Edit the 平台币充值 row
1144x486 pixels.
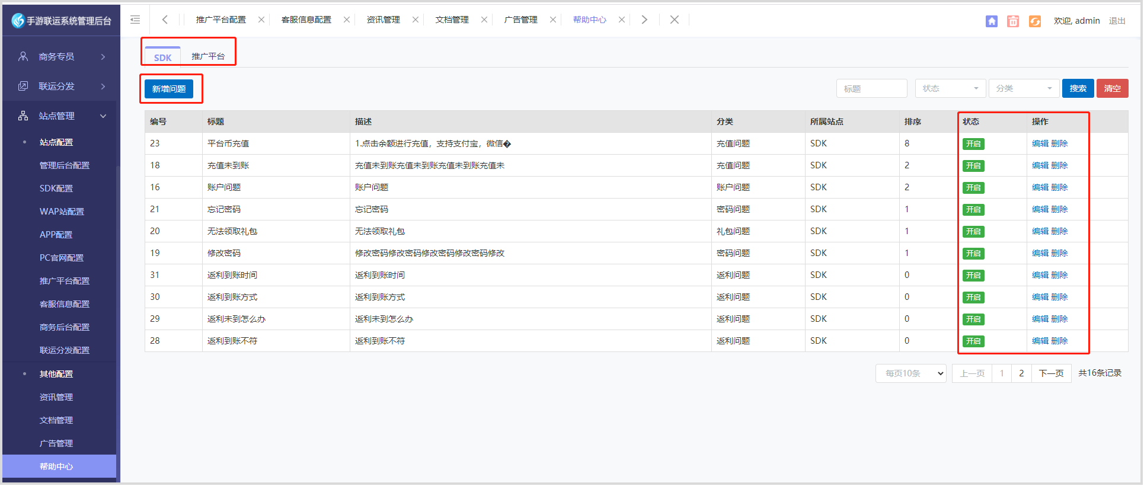[1040, 143]
